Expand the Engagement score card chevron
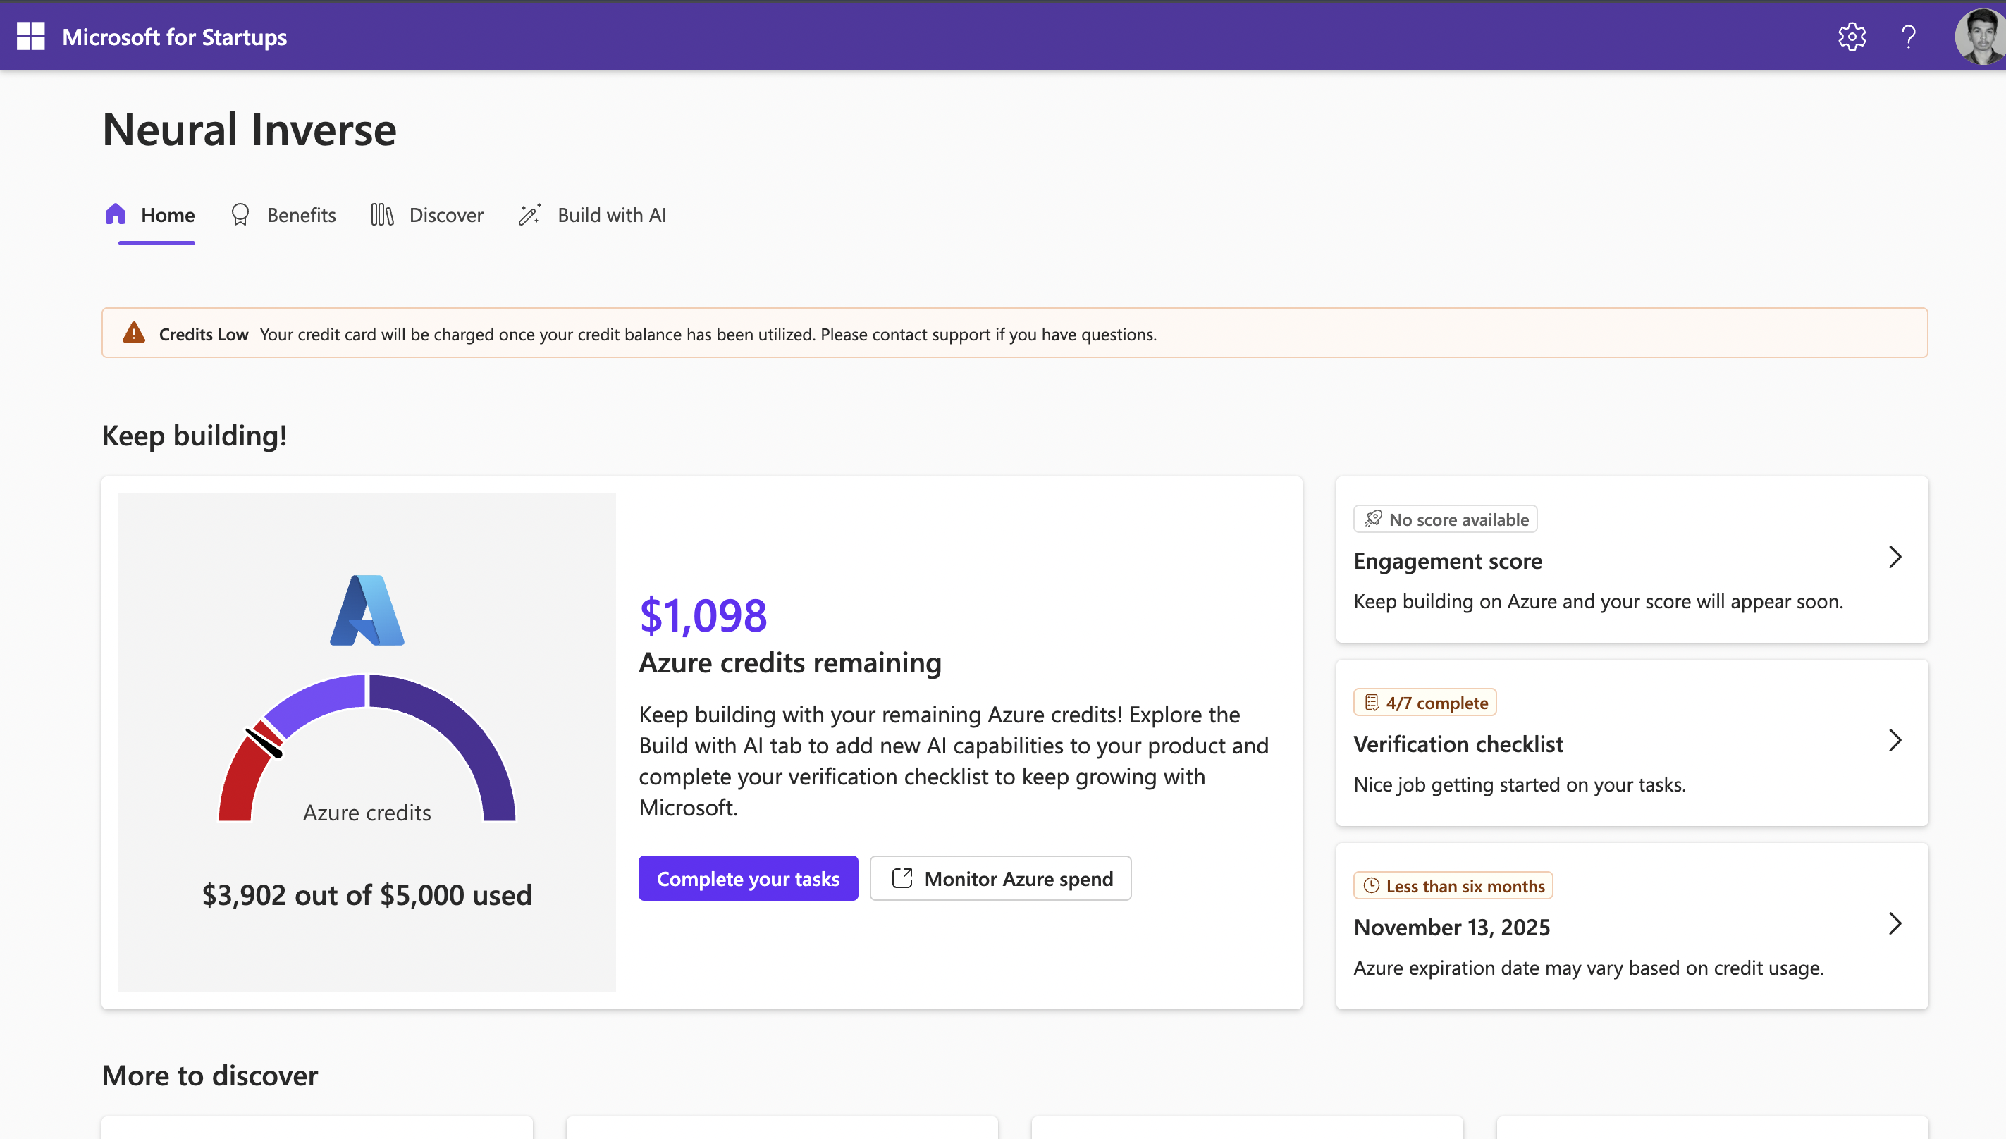 click(x=1894, y=557)
